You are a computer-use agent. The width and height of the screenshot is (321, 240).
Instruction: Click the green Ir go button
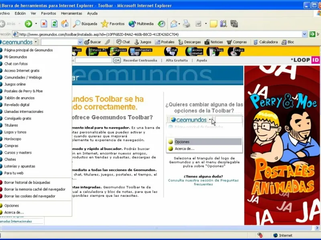click(x=315, y=34)
